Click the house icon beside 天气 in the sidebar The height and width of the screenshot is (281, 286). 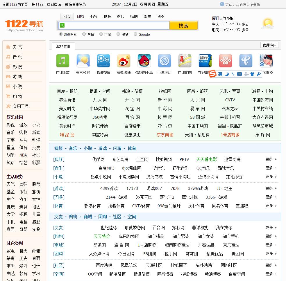[8, 47]
